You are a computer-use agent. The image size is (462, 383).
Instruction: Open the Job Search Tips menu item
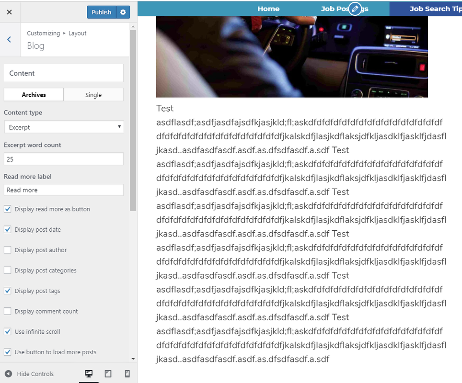436,9
